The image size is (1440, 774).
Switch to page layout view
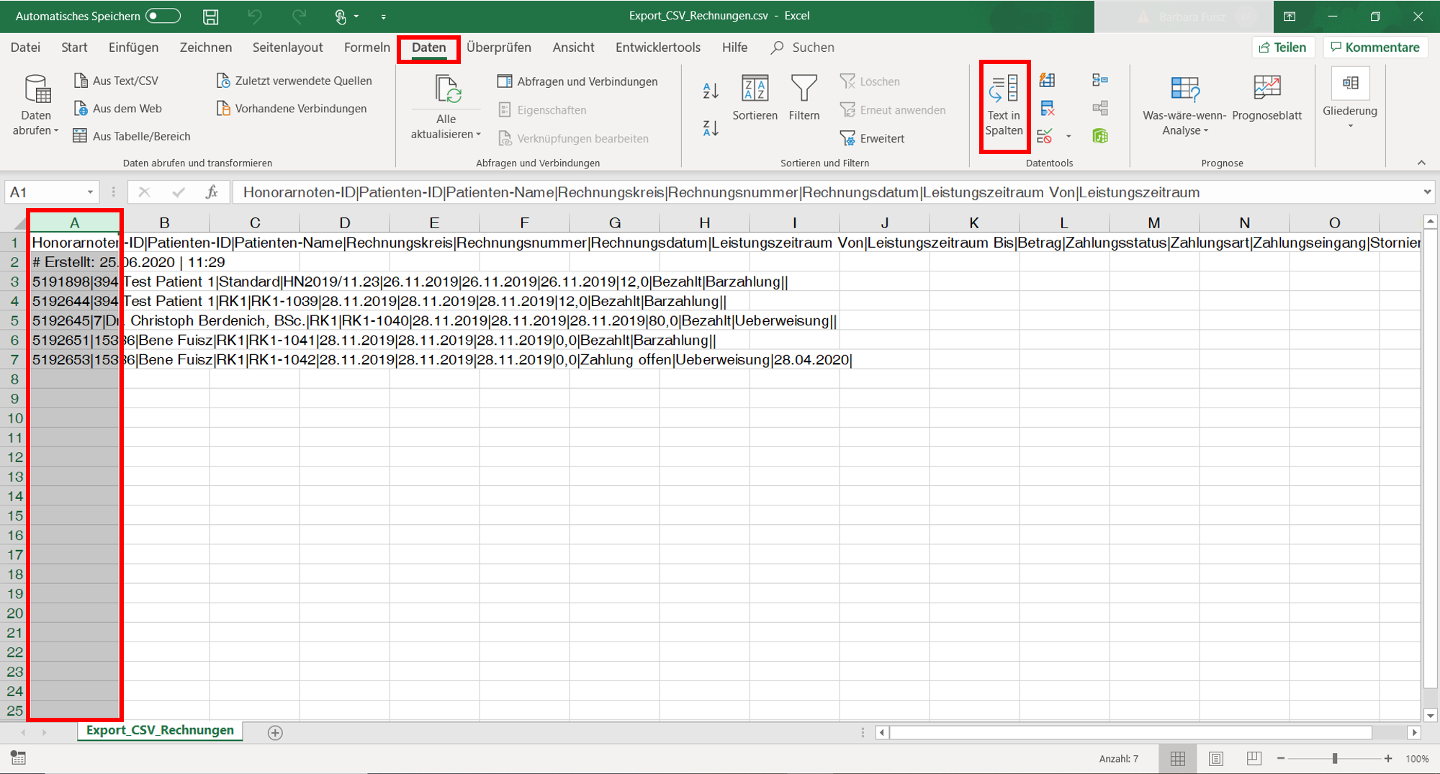click(1216, 758)
